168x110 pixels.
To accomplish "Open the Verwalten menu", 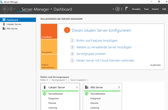I will pos(136,9).
